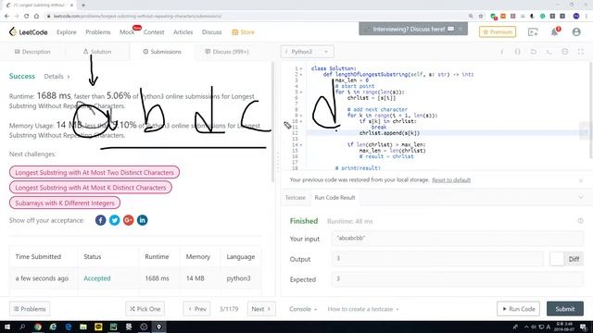Open Chrome from the taskbar

38,327
